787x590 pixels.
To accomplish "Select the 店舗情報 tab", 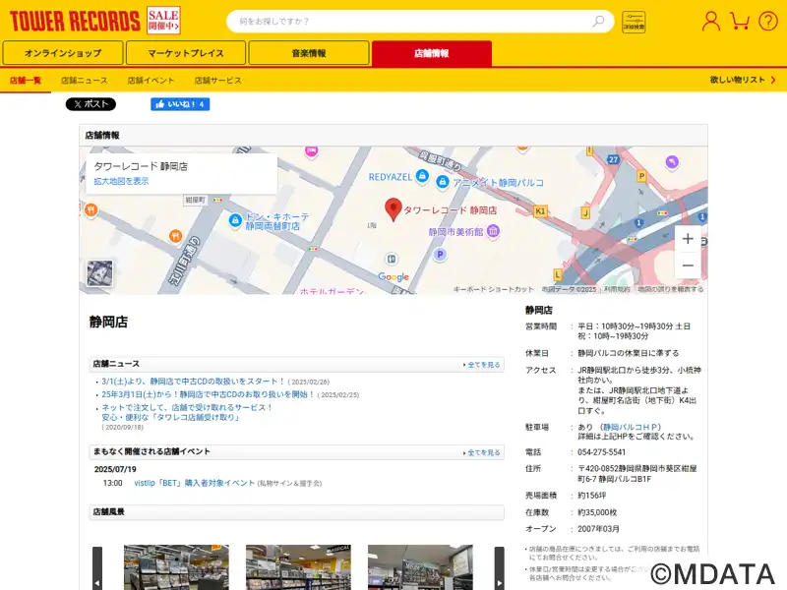I will (432, 53).
